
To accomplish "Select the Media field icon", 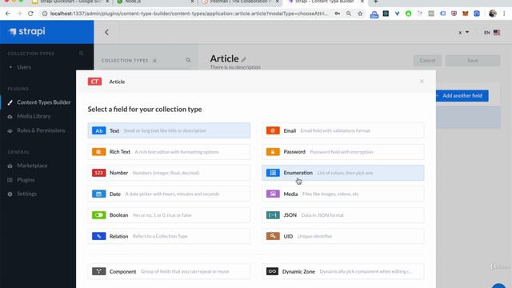I will [x=273, y=194].
